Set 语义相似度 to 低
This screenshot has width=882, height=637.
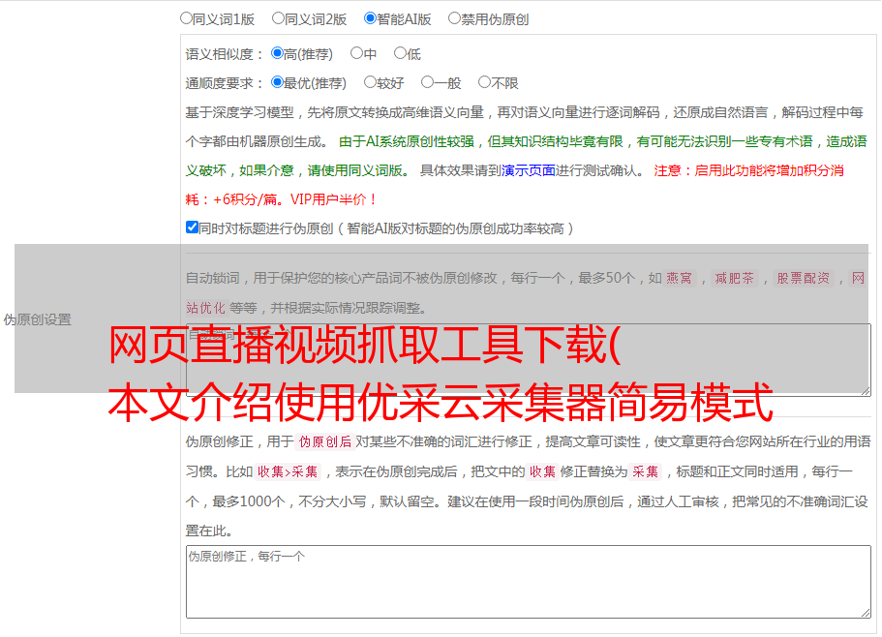point(400,53)
